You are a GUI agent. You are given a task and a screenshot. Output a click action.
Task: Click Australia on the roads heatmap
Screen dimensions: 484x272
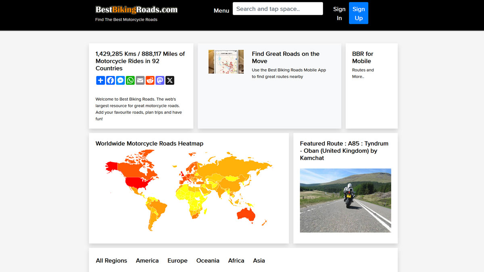[x=246, y=214]
